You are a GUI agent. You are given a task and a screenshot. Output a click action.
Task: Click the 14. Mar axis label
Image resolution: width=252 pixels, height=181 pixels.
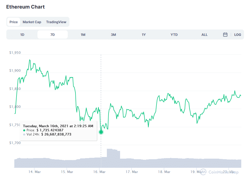(x=34, y=172)
